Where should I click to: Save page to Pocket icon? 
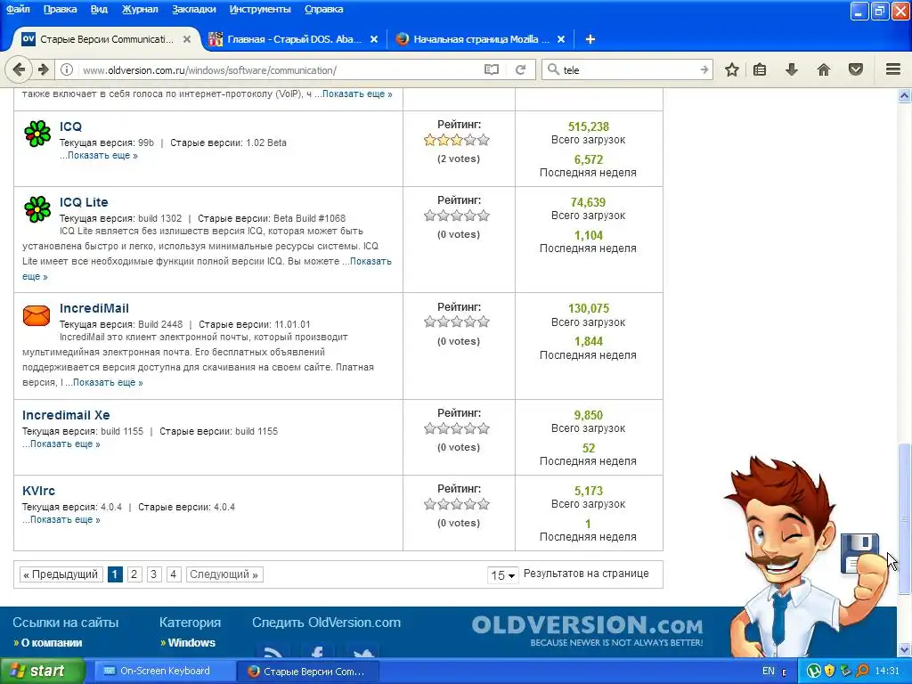click(856, 69)
